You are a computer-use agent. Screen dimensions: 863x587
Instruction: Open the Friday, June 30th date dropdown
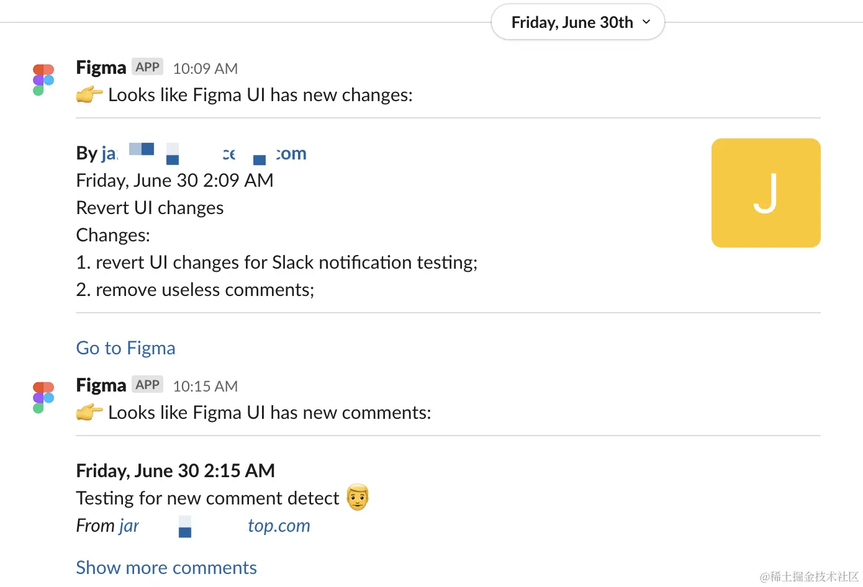coord(577,22)
